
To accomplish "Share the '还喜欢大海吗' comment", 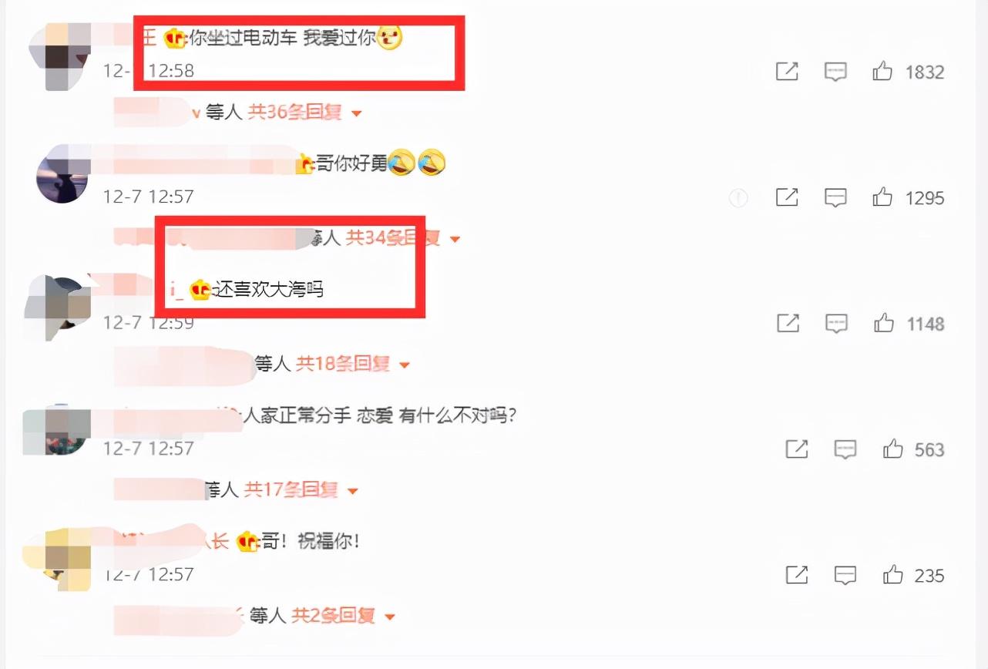I will pyautogui.click(x=788, y=324).
